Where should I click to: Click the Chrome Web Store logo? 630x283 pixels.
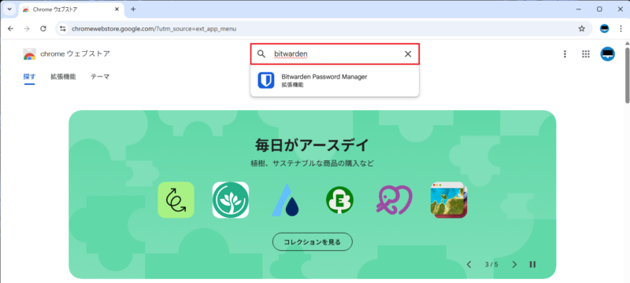click(30, 54)
